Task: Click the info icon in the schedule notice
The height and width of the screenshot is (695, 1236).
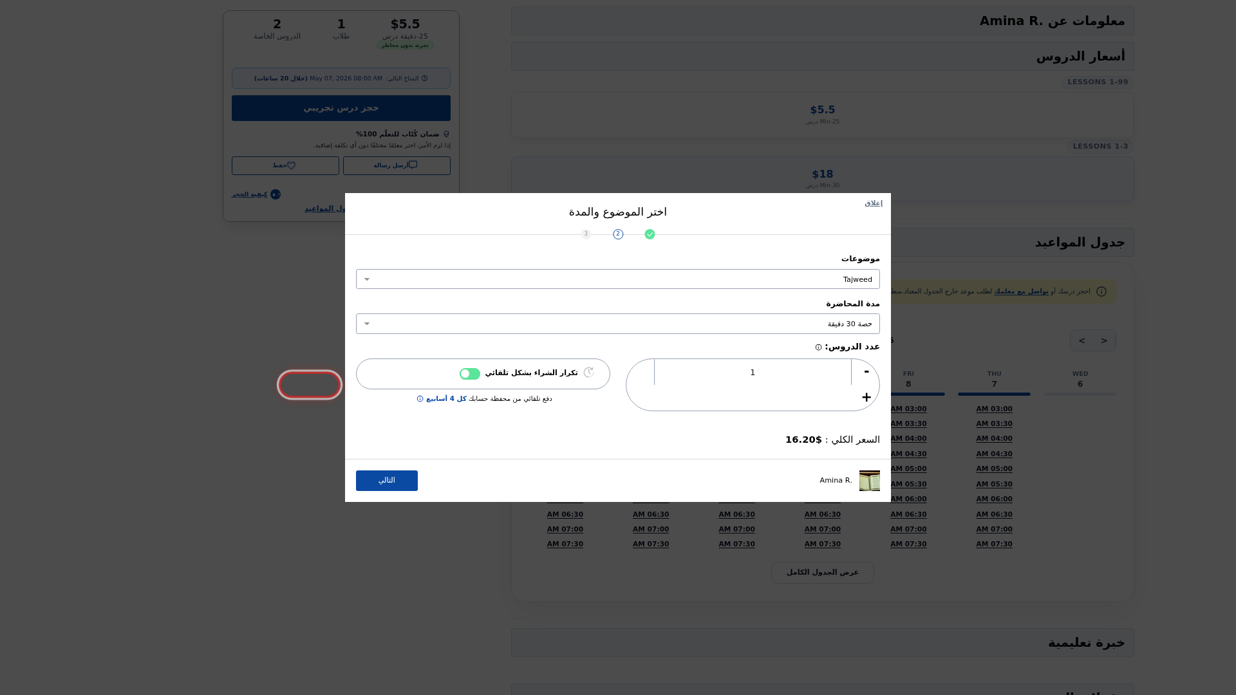Action: point(1101,292)
